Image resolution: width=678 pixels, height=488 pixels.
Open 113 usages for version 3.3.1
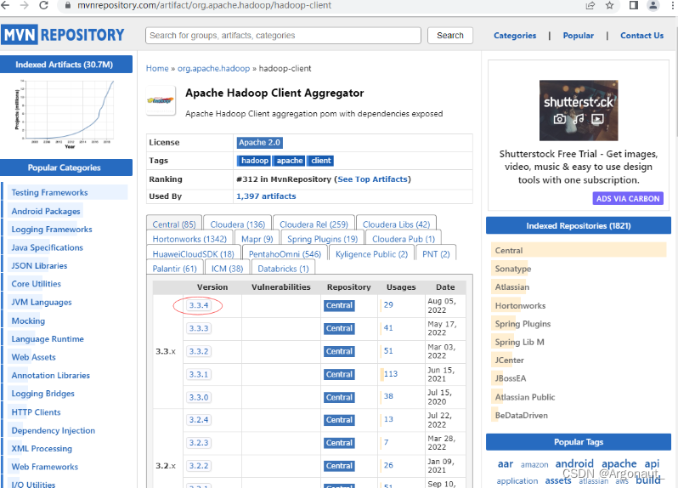[x=391, y=374]
